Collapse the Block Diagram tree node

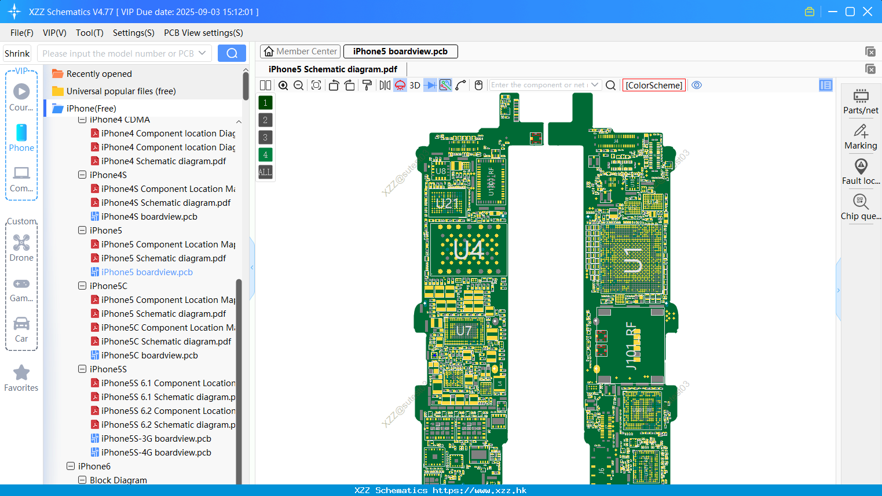(82, 480)
